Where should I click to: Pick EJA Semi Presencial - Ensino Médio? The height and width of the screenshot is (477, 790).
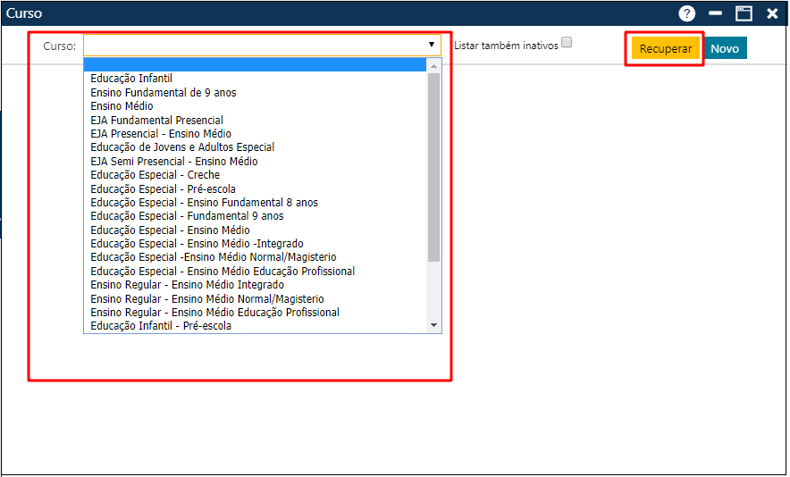255,162
